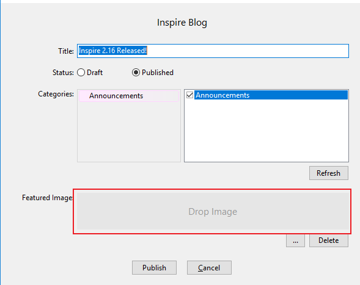Click blank space inside Title field after text
This screenshot has width=360, height=285.
click(248, 51)
